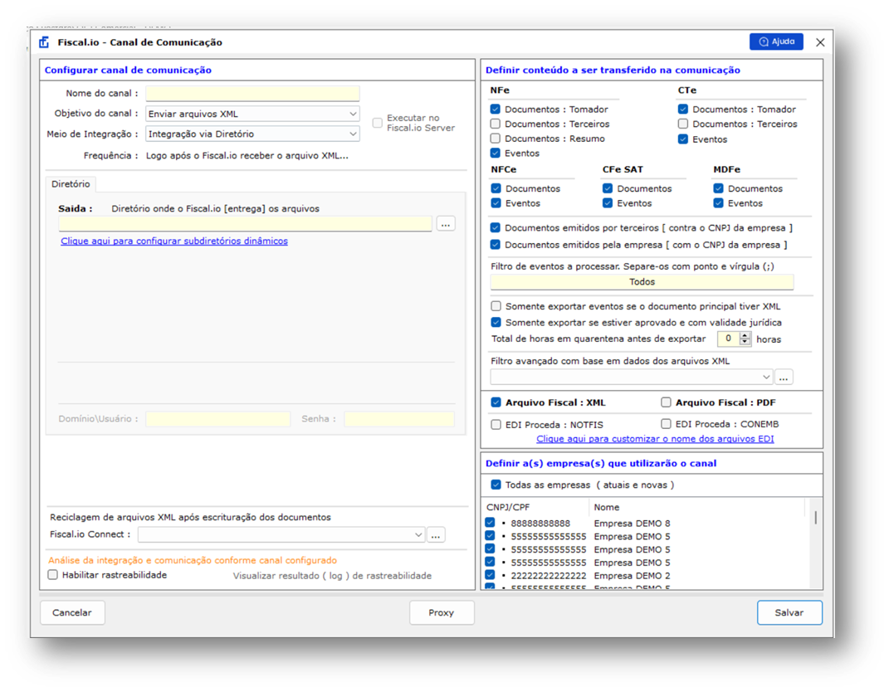Uncheck the Empresa DEMO 8 row checkbox
This screenshot has width=889, height=692.
click(x=490, y=523)
